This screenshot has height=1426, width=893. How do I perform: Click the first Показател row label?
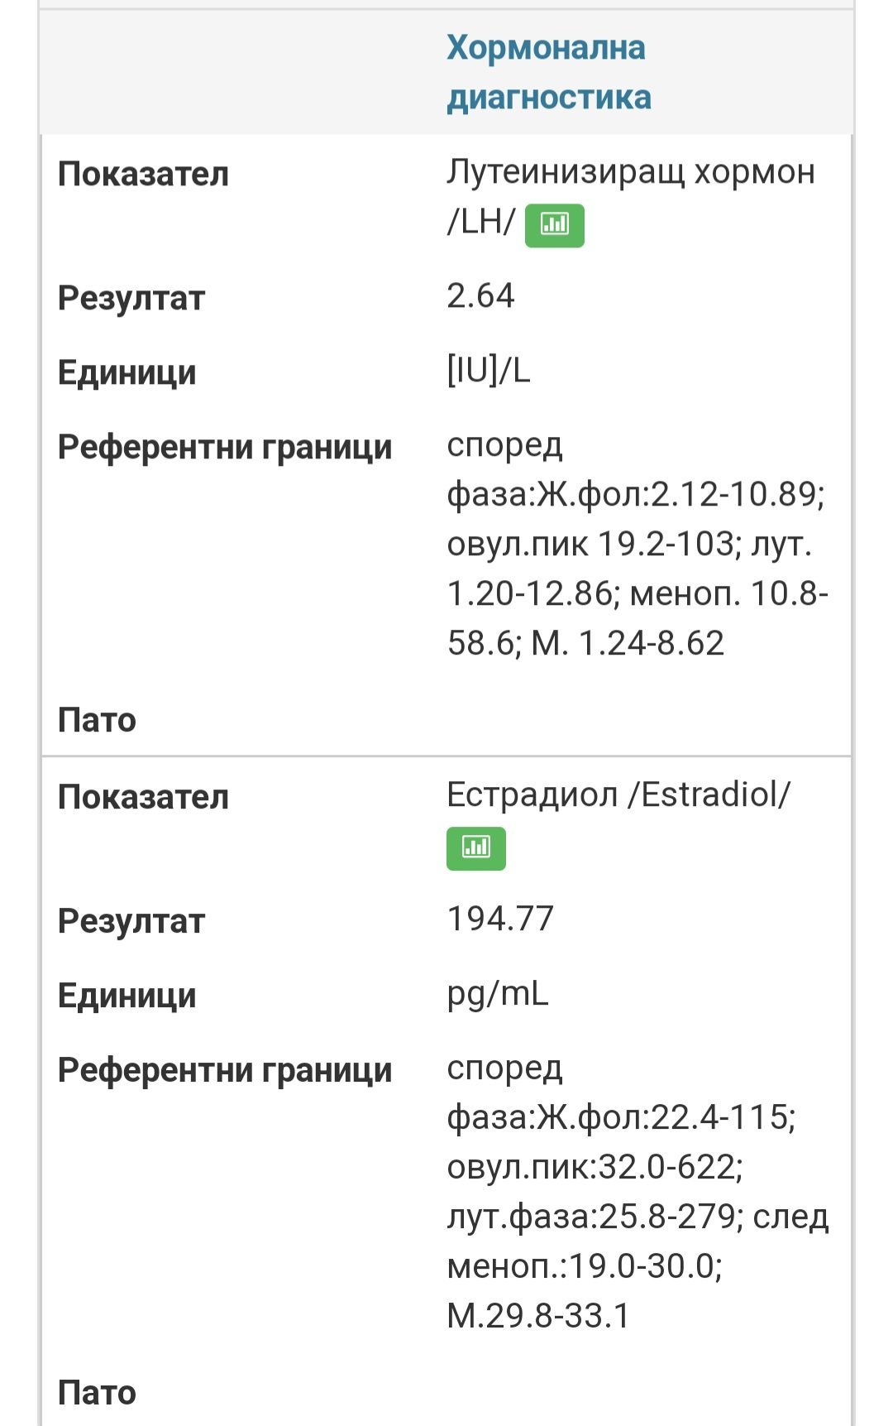(x=143, y=174)
